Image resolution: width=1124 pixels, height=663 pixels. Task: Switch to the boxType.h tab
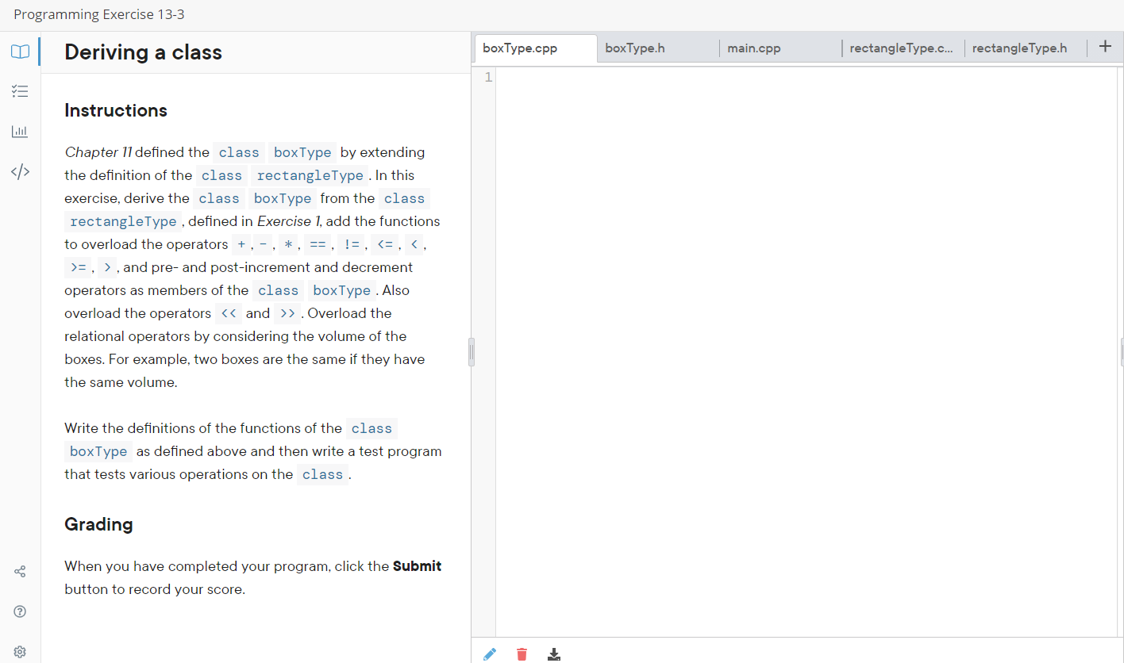pos(635,48)
